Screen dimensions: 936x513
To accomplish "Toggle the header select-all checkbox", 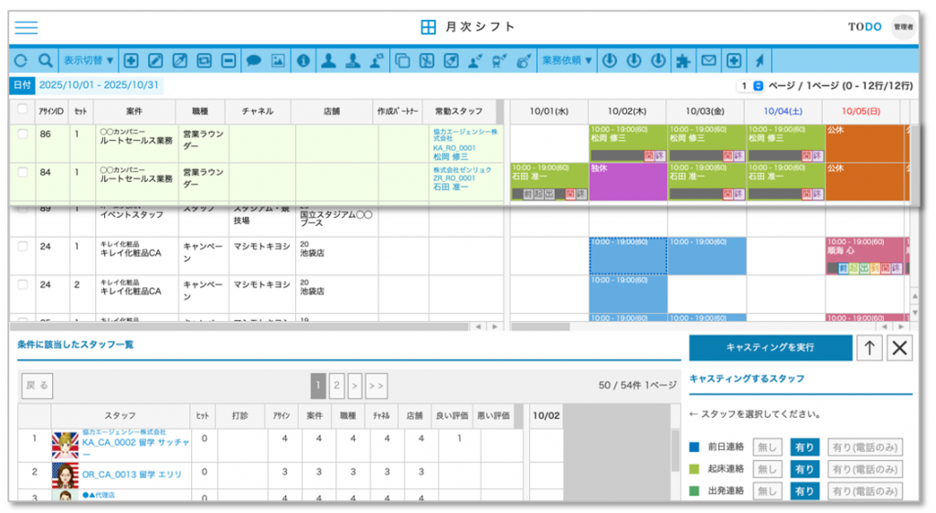I will tap(23, 110).
